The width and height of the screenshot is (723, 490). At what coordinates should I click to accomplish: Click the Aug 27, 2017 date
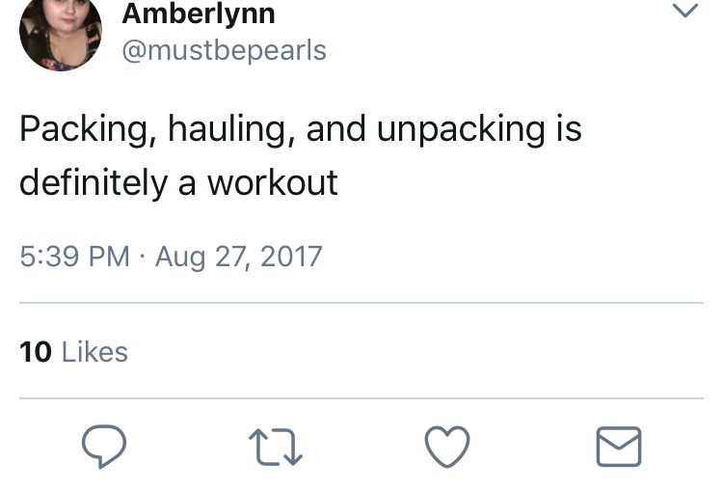[238, 257]
